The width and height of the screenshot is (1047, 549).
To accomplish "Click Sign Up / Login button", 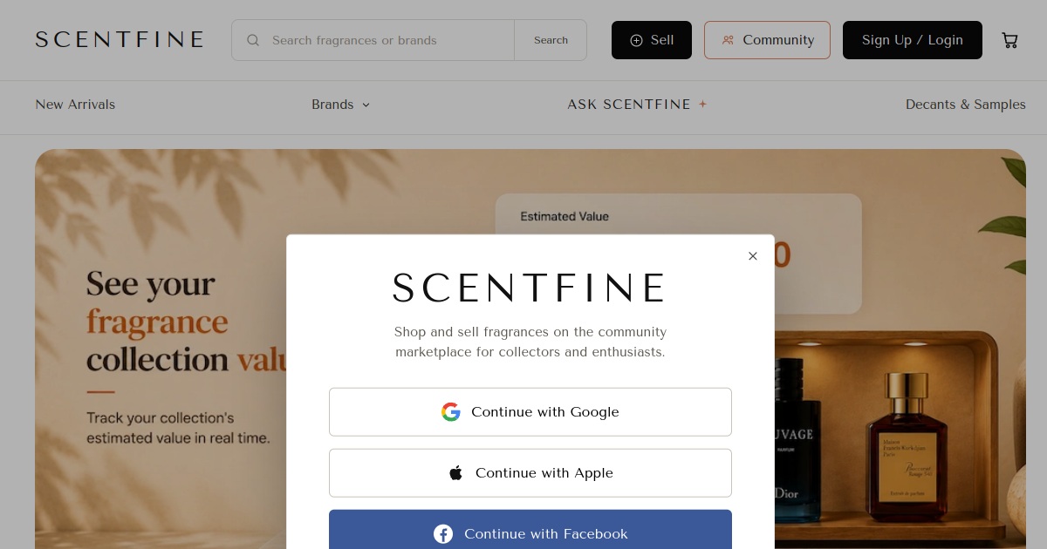I will click(x=913, y=40).
